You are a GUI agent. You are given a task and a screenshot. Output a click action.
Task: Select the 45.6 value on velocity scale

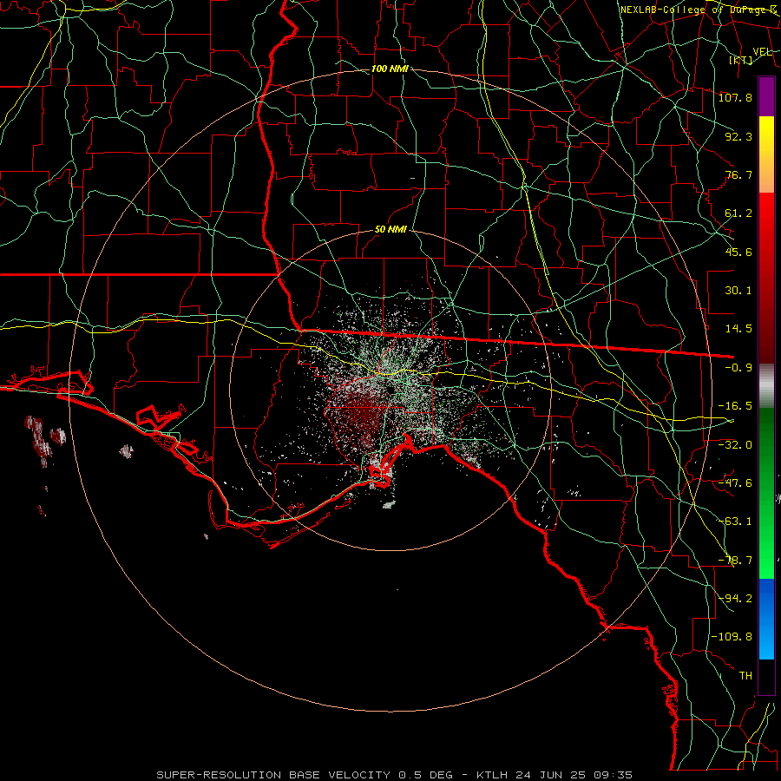point(738,252)
